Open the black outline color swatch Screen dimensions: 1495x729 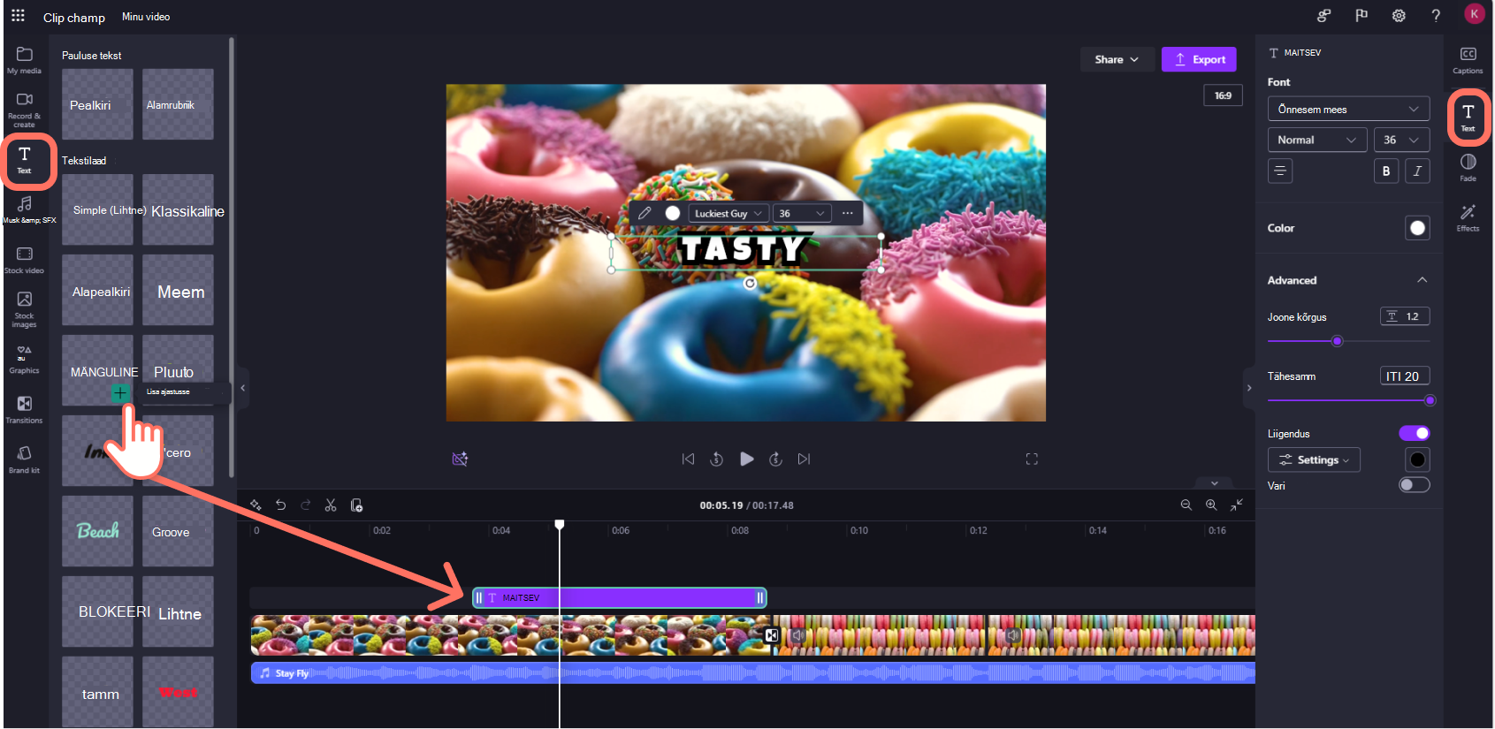[1417, 459]
